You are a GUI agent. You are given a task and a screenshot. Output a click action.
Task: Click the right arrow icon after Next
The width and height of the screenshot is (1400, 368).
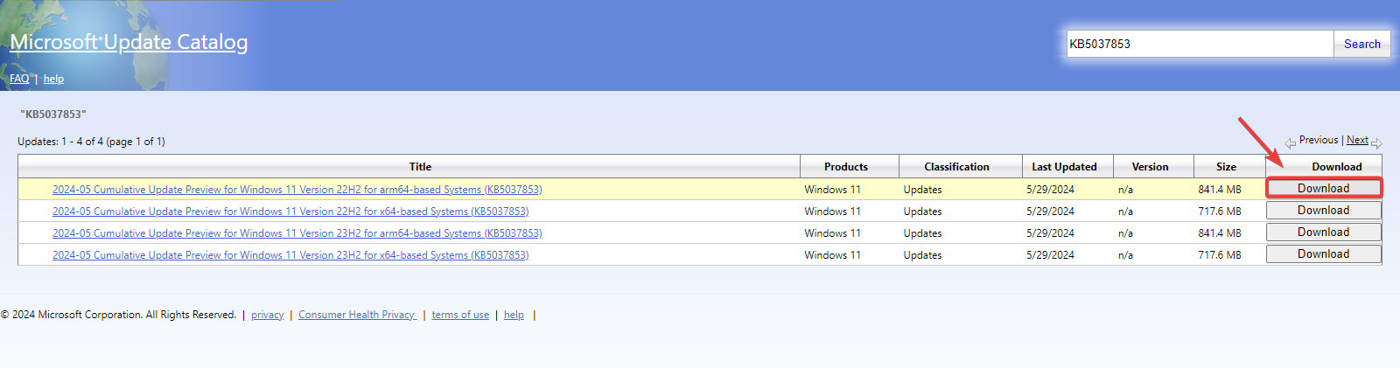[1376, 143]
